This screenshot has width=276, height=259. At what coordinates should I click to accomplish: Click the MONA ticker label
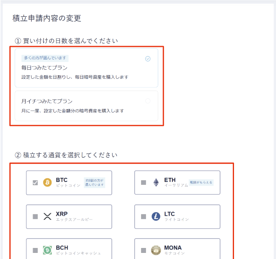click(x=173, y=248)
